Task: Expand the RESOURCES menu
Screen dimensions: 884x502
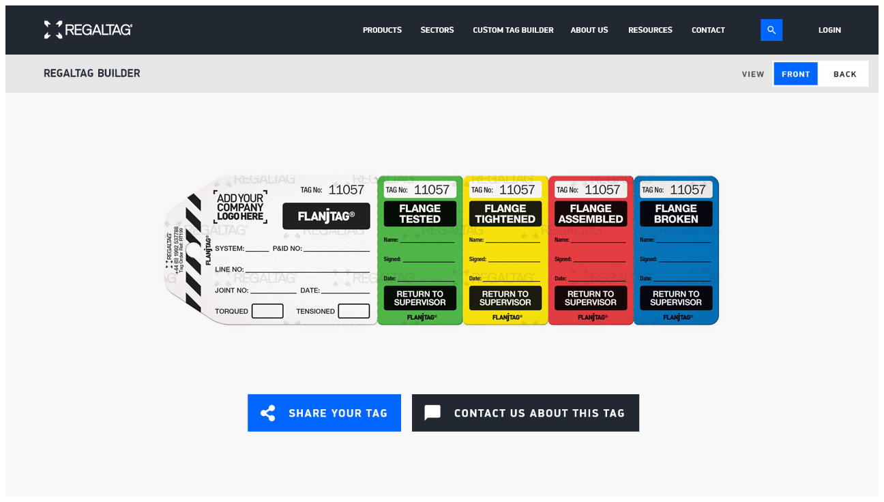Action: [x=649, y=29]
